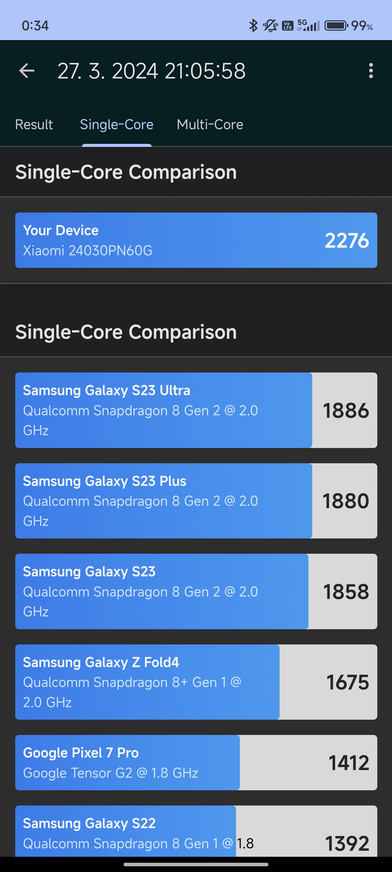Select the Google Pixel 7 Pro entry
Image resolution: width=392 pixels, height=872 pixels.
coord(196,762)
